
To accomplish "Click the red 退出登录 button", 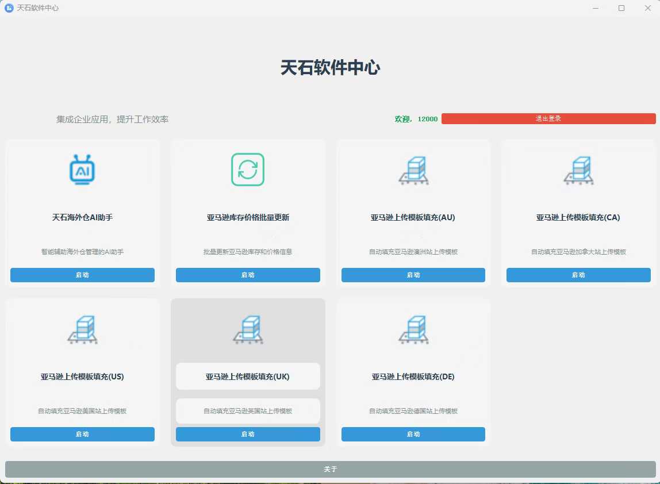I will pos(548,118).
